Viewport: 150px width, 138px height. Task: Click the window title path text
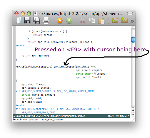tap(81, 14)
